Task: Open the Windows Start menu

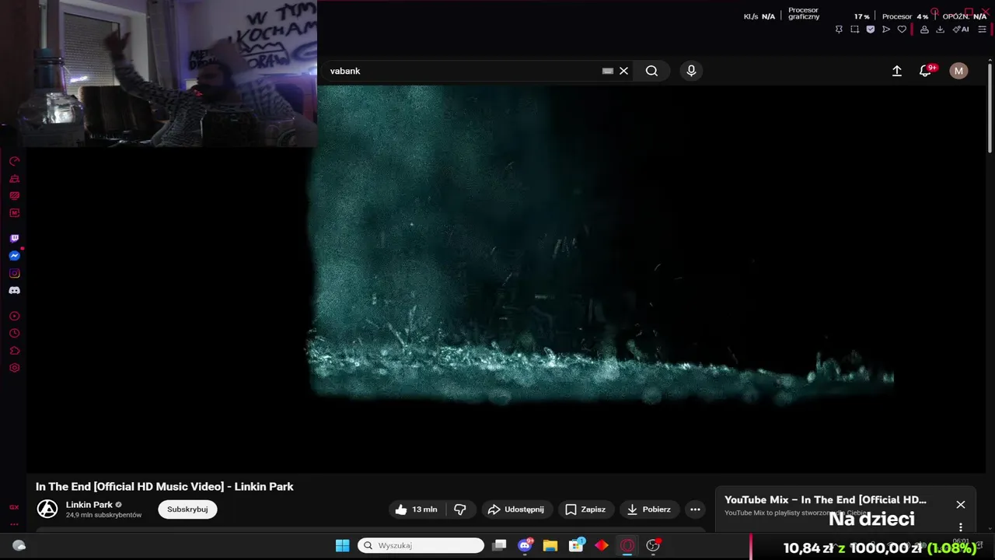Action: pos(342,545)
